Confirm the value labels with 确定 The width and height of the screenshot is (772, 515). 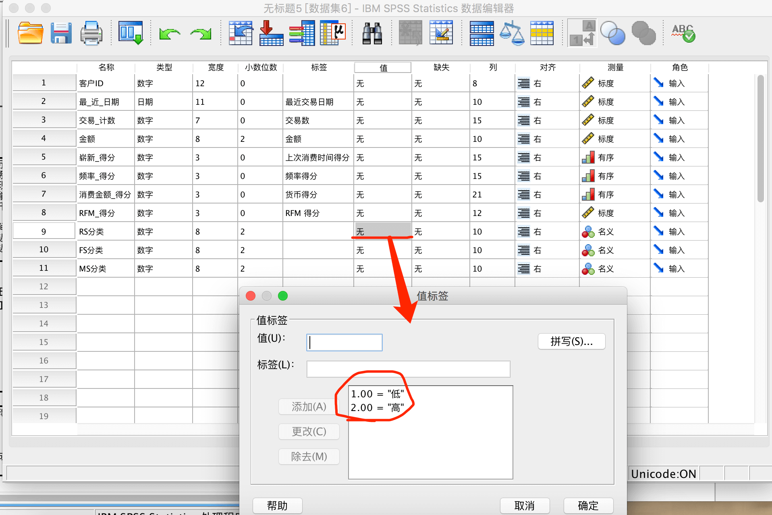tap(588, 506)
